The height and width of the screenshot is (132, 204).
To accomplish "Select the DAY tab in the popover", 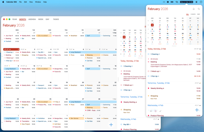I will click(x=198, y=14).
